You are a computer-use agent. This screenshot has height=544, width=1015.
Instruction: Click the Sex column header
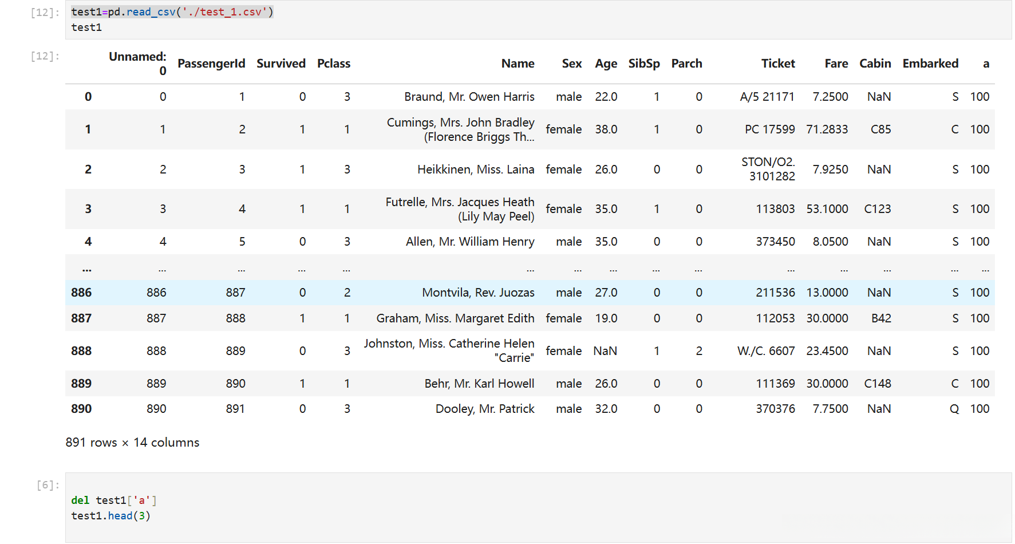pos(572,64)
